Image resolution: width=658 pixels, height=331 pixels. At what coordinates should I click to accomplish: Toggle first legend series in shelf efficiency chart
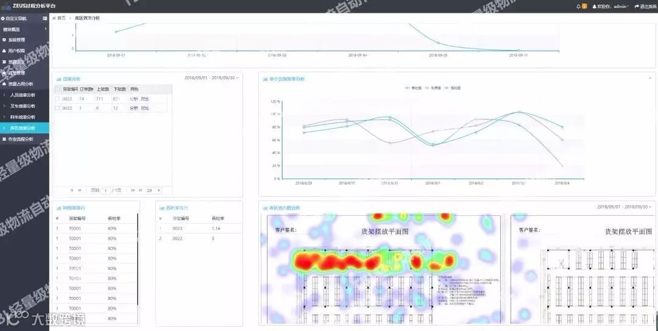(x=413, y=88)
